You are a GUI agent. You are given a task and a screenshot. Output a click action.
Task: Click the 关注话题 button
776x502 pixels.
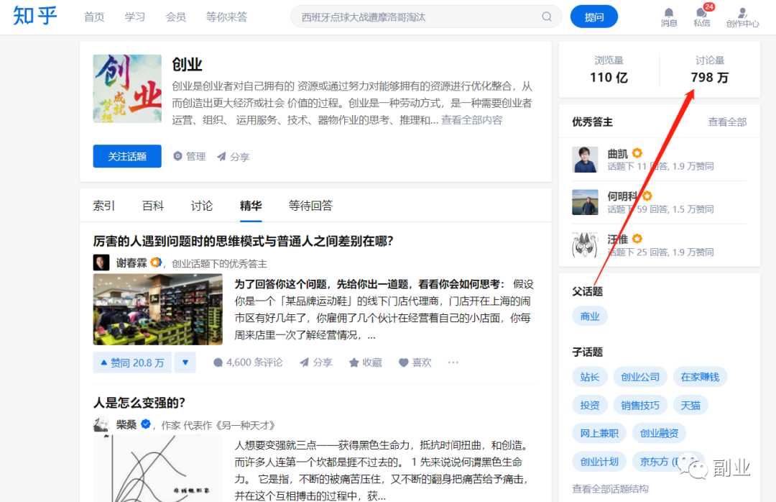[x=127, y=156]
